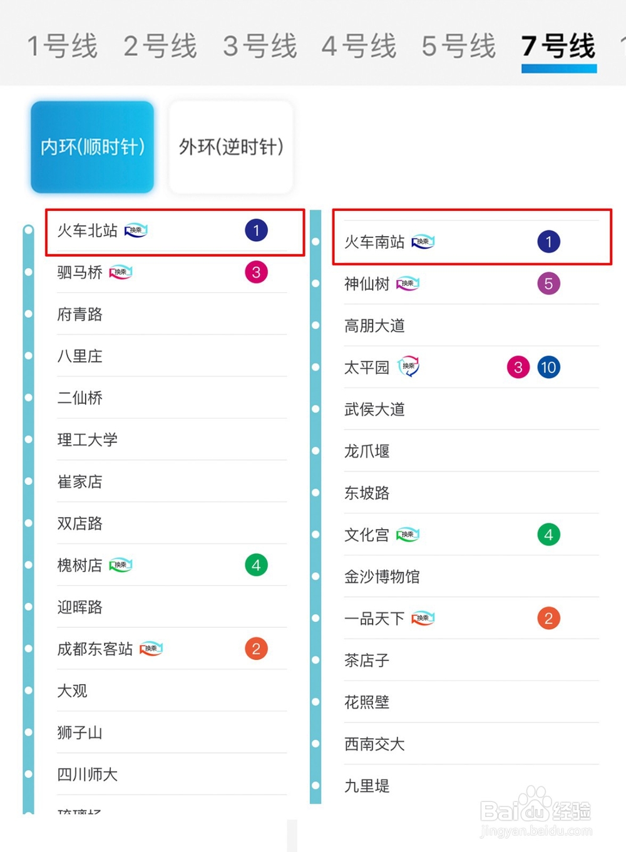Click the route dot for 府青路

click(x=28, y=314)
